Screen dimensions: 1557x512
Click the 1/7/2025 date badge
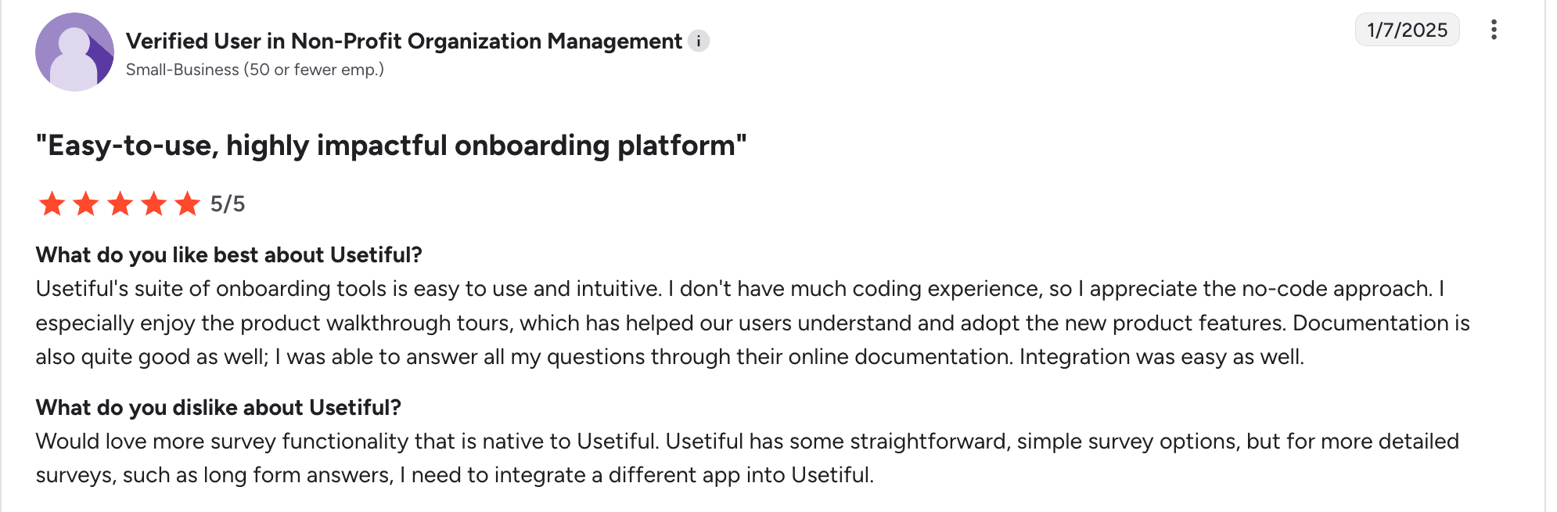(x=1407, y=30)
